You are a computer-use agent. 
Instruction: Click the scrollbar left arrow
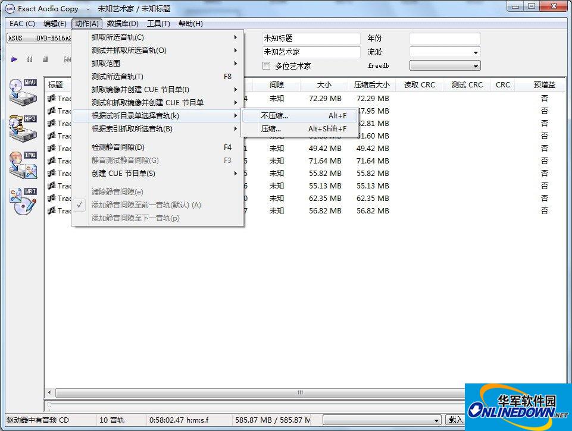[49, 392]
